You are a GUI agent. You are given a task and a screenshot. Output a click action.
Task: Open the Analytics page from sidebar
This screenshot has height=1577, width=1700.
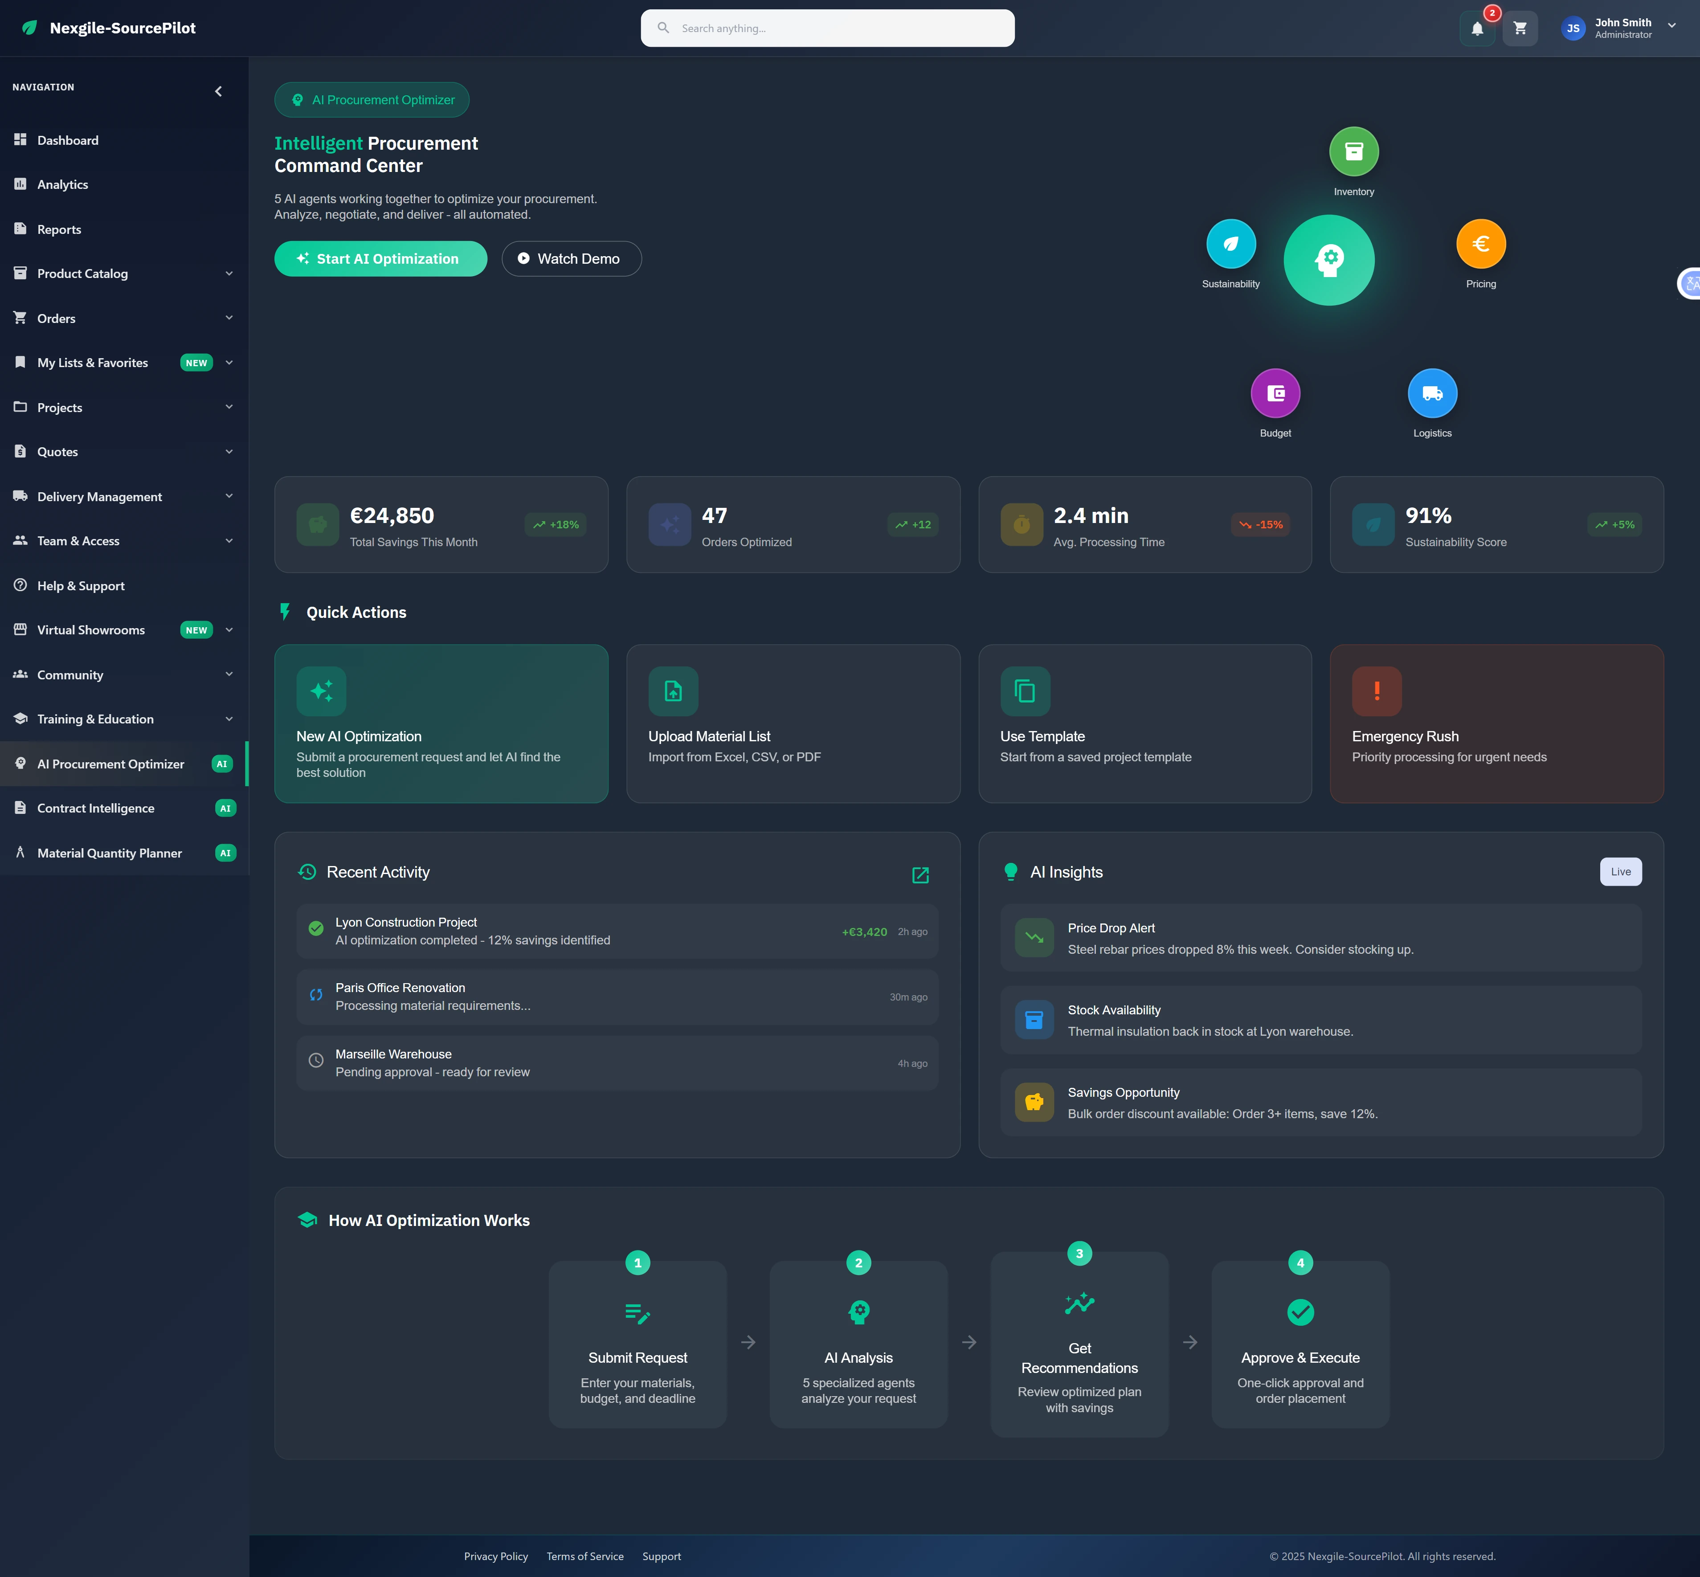(62, 184)
